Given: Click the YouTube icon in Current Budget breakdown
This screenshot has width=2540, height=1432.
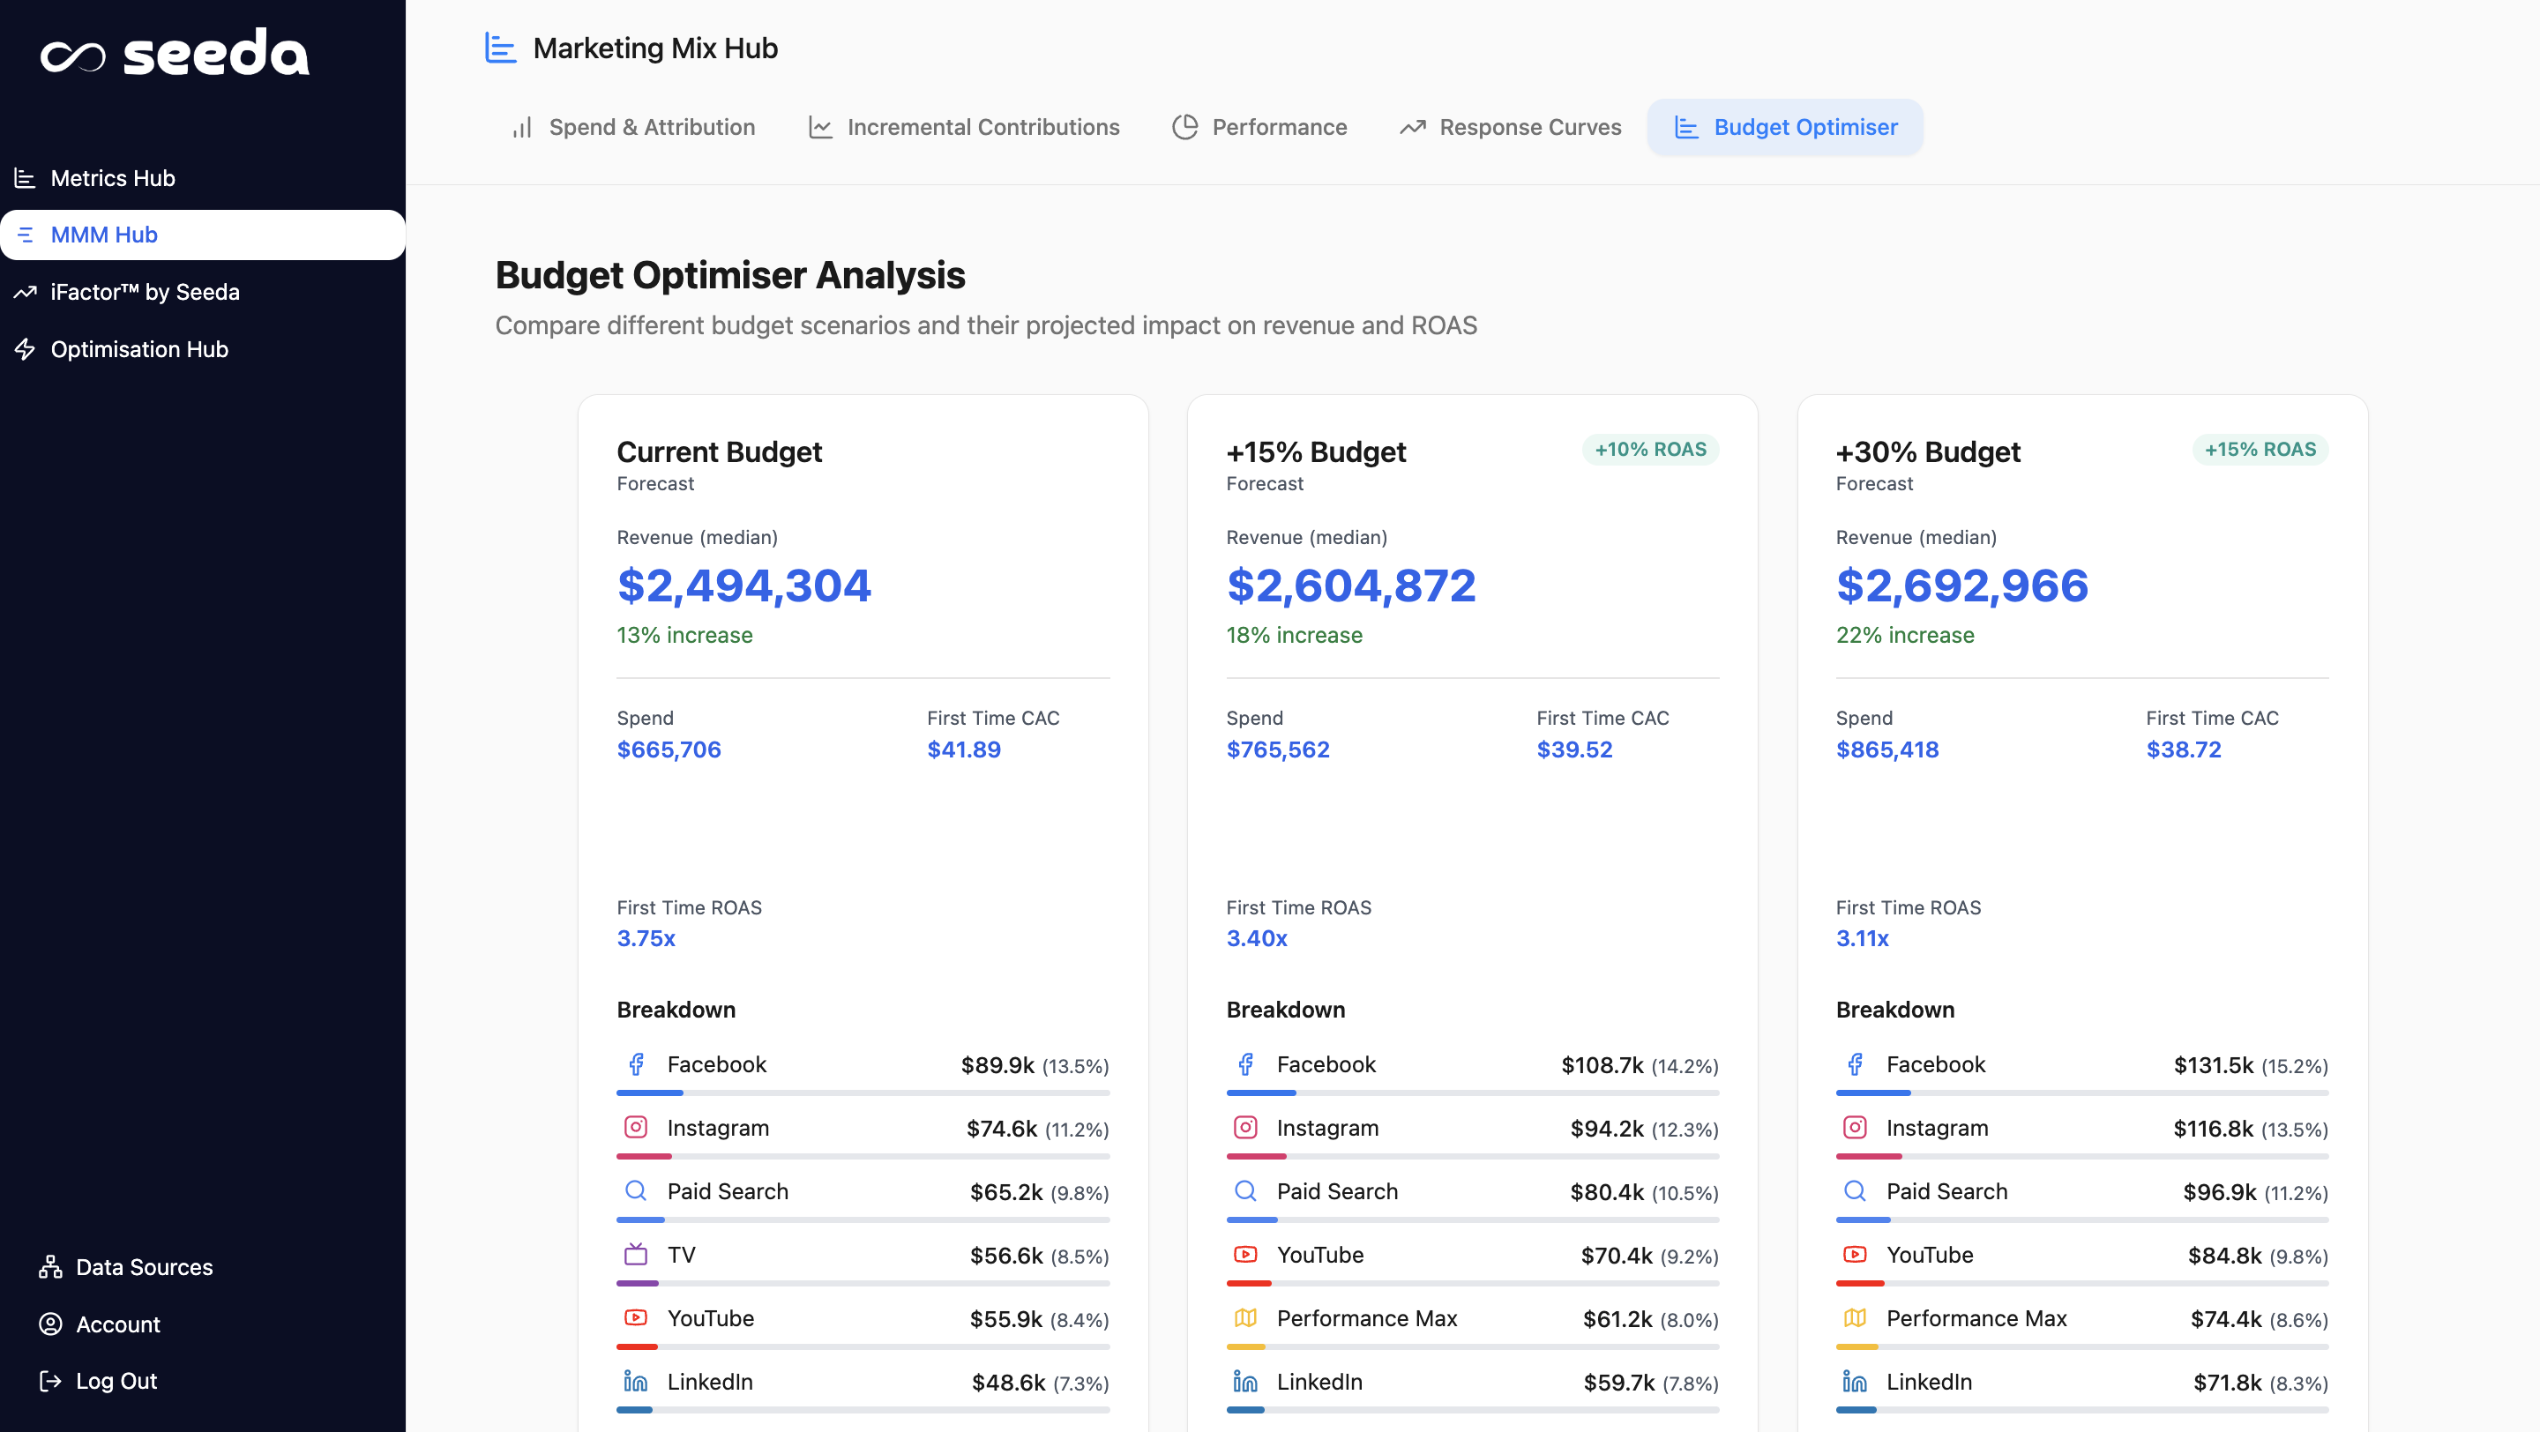Looking at the screenshot, I should [x=636, y=1317].
